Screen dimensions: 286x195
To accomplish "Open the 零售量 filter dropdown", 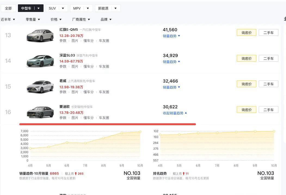I will (x=33, y=19).
